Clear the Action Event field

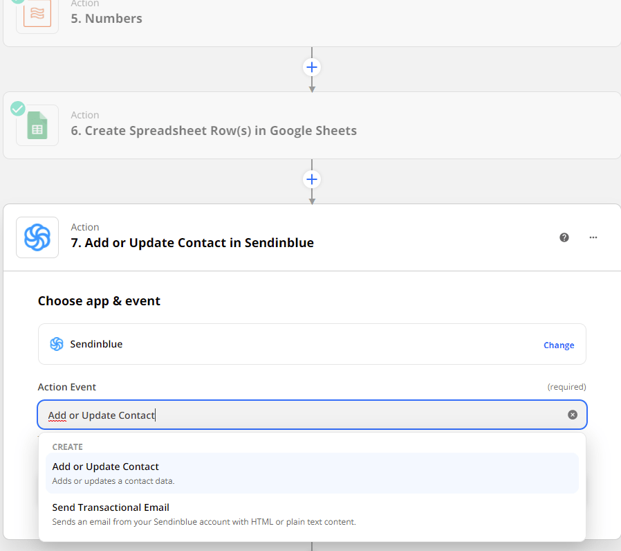tap(573, 415)
